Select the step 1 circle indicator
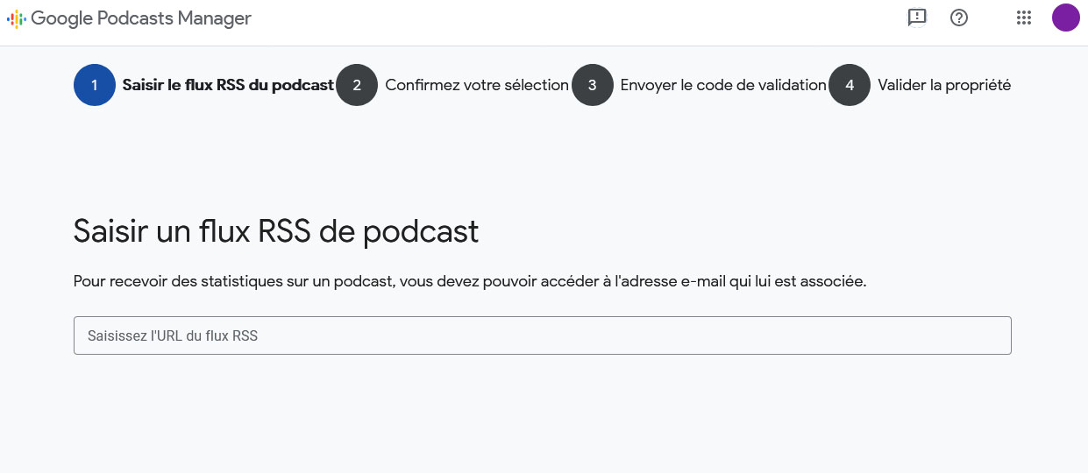The height and width of the screenshot is (473, 1088). [95, 85]
